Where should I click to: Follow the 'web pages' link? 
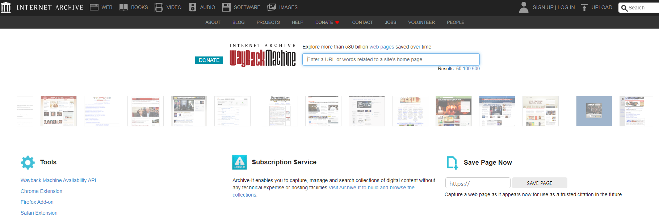382,47
